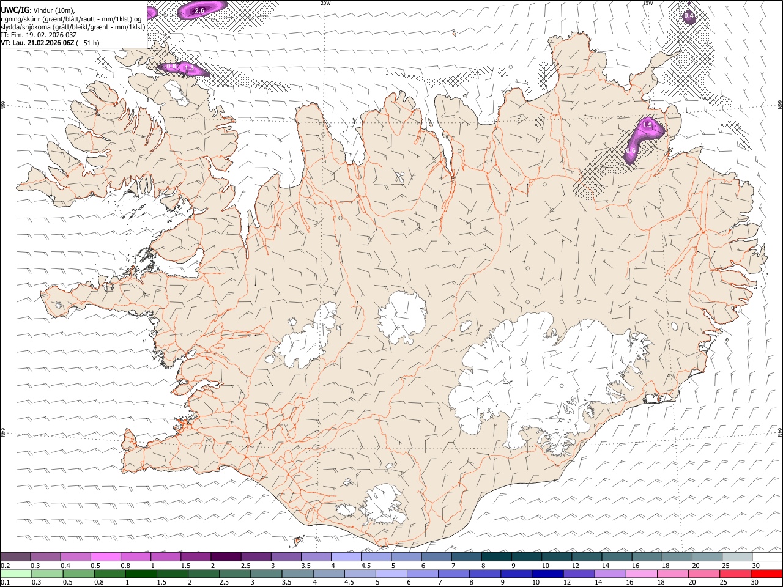The height and width of the screenshot is (587, 783).
Task: Click the round white Hofsjökull glacier in central Iceland
Action: click(x=402, y=316)
